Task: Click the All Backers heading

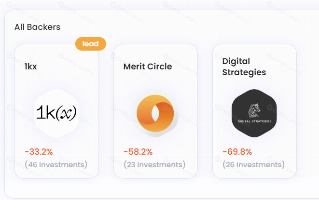Action: (38, 27)
